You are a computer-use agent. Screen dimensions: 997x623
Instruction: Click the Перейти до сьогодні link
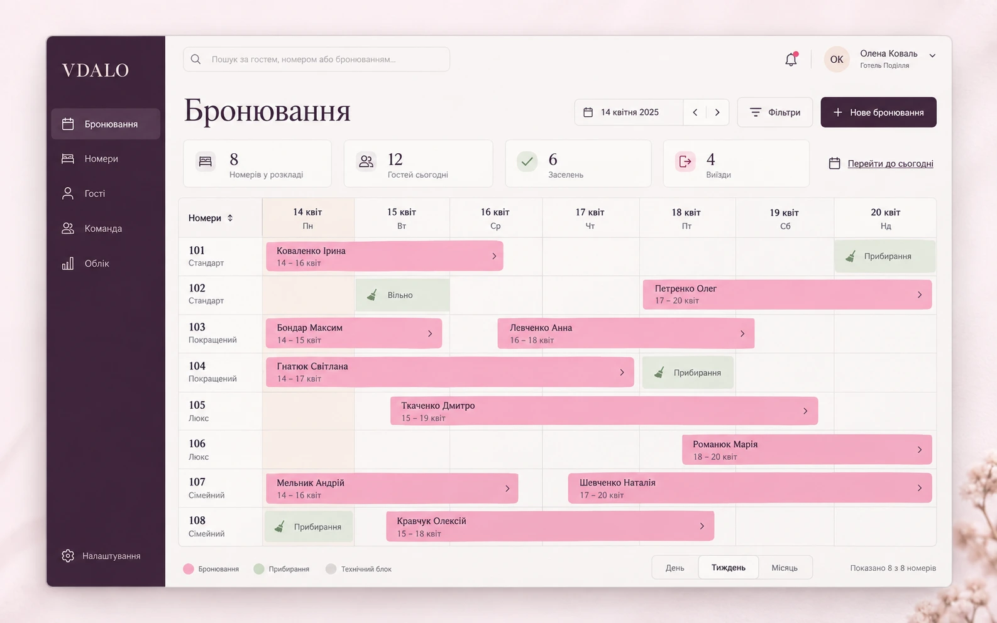[890, 163]
